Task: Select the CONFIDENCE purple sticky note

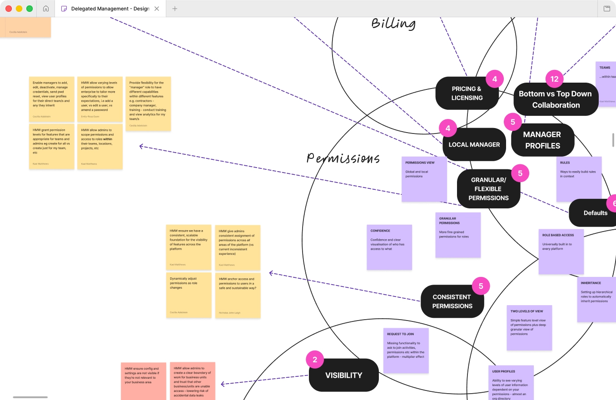Action: tap(389, 247)
